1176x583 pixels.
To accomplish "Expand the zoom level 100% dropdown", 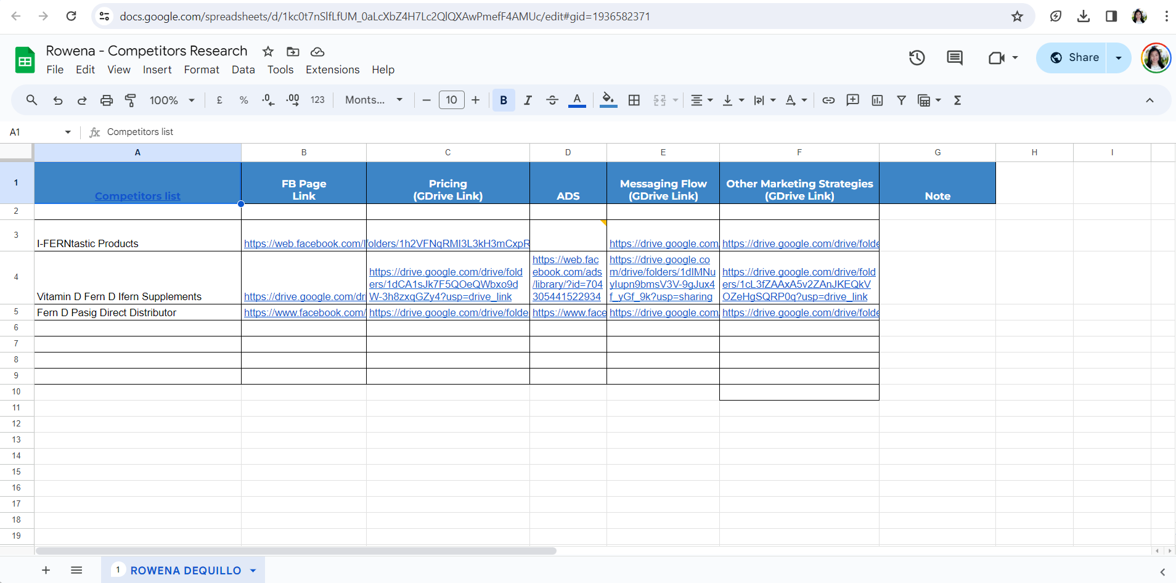I will (172, 100).
